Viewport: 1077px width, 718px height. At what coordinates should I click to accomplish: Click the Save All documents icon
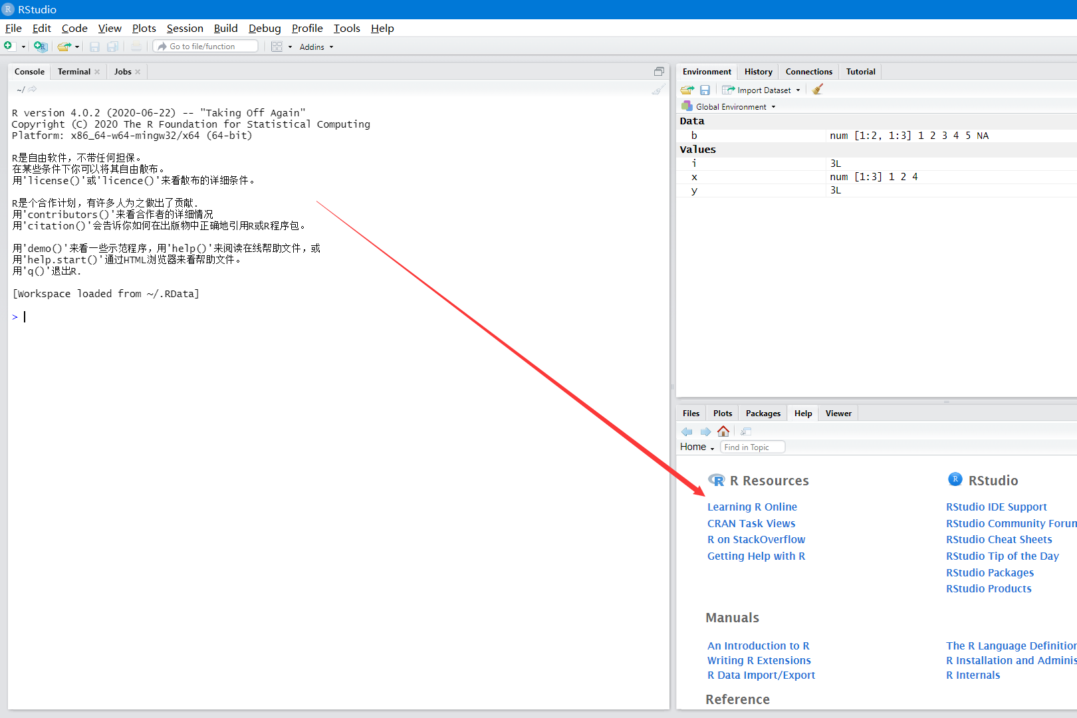[113, 47]
